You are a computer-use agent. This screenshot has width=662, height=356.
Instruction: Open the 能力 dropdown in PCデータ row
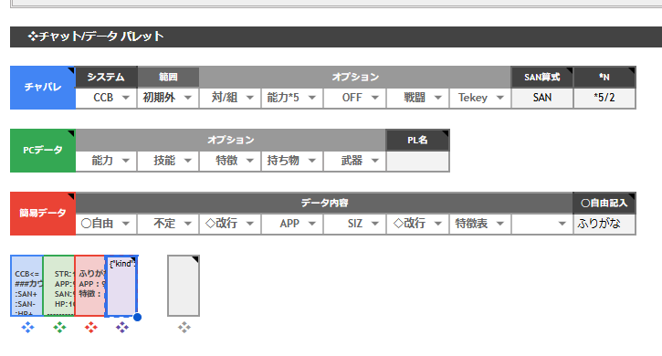tap(126, 161)
